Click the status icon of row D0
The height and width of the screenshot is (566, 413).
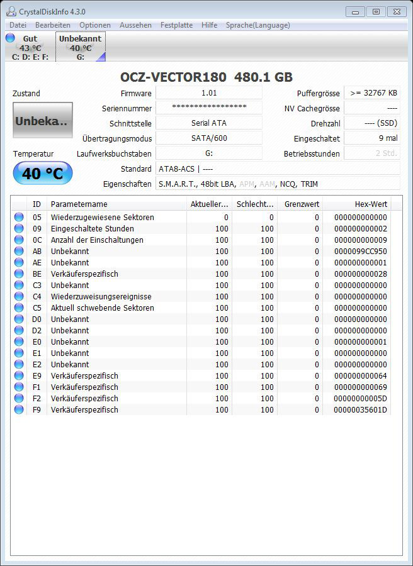tap(19, 319)
